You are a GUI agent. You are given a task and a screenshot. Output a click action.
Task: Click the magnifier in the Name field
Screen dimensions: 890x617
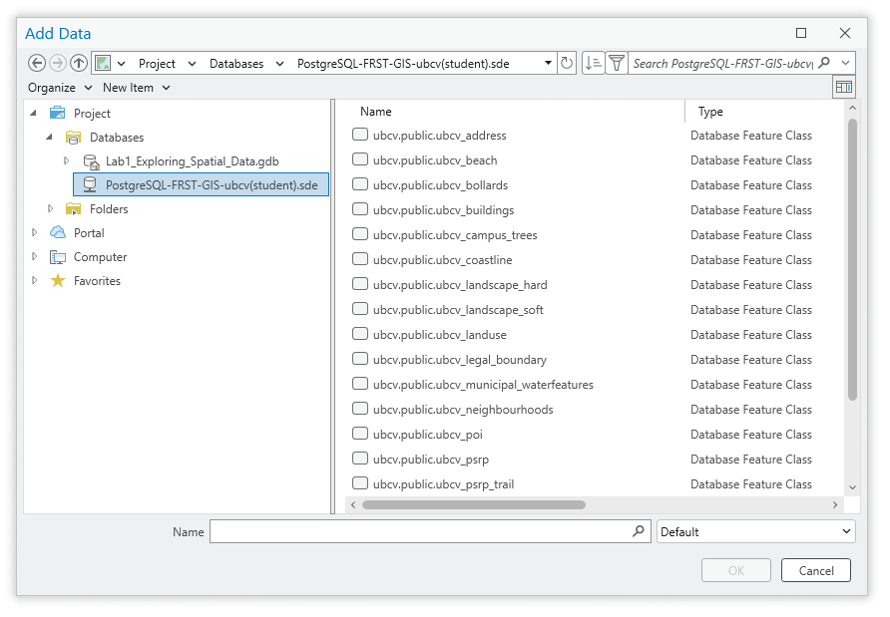(639, 531)
